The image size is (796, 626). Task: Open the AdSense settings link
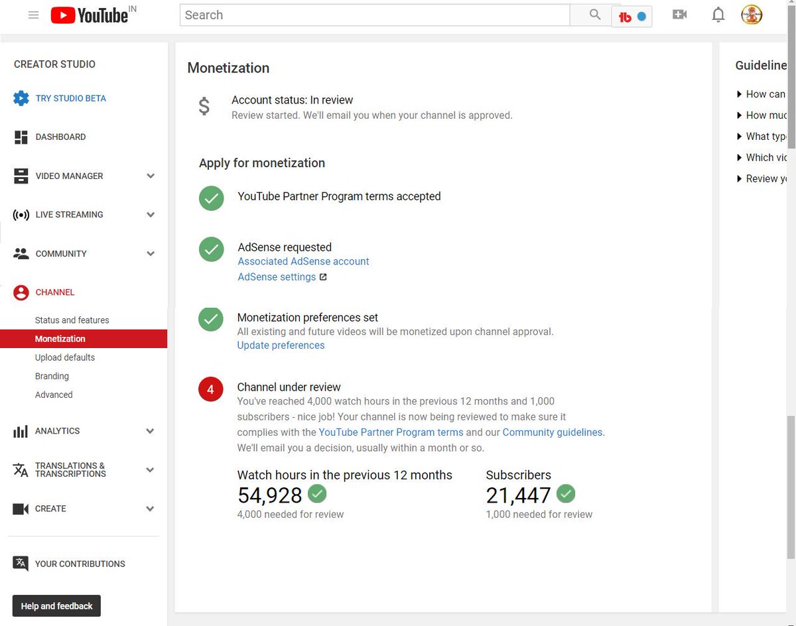(277, 277)
